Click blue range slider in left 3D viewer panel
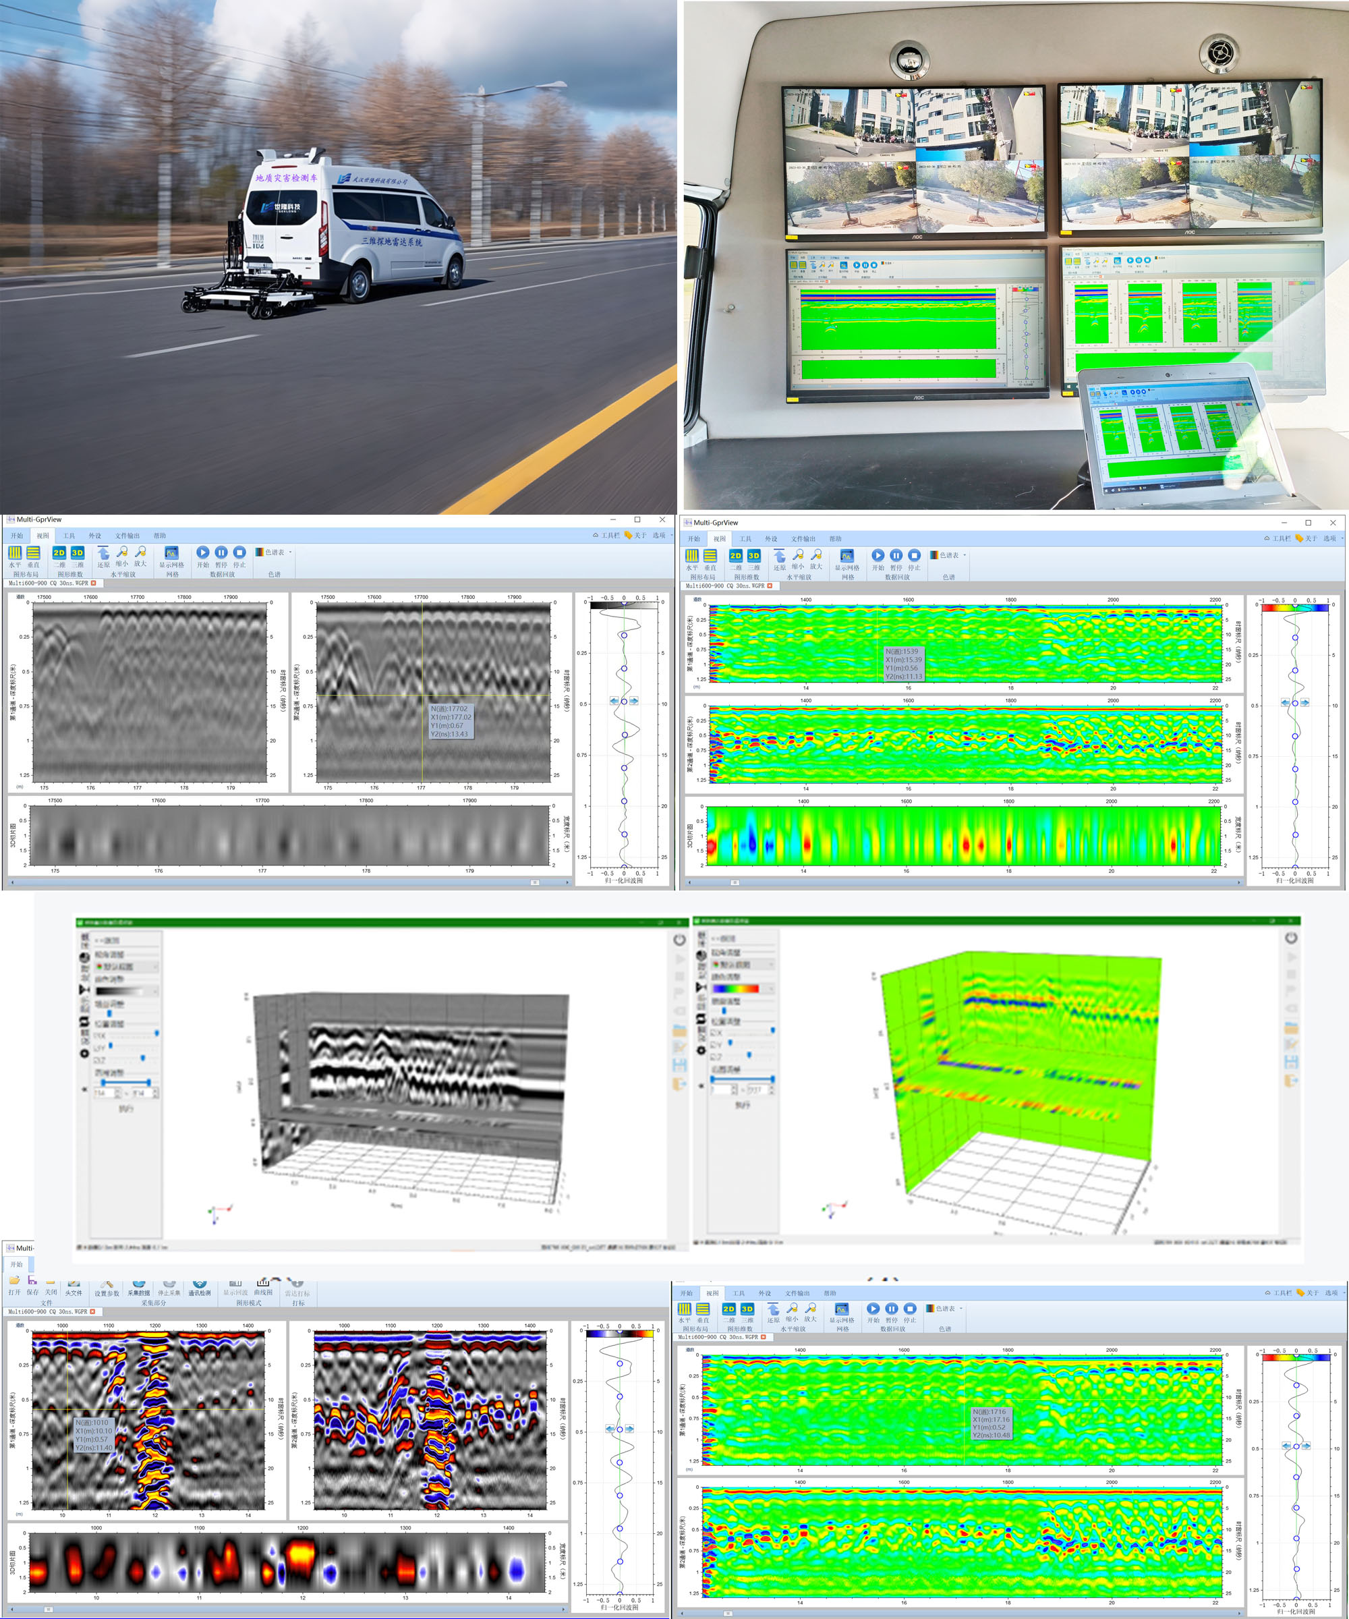Image resolution: width=1349 pixels, height=1619 pixels. pyautogui.click(x=125, y=1083)
